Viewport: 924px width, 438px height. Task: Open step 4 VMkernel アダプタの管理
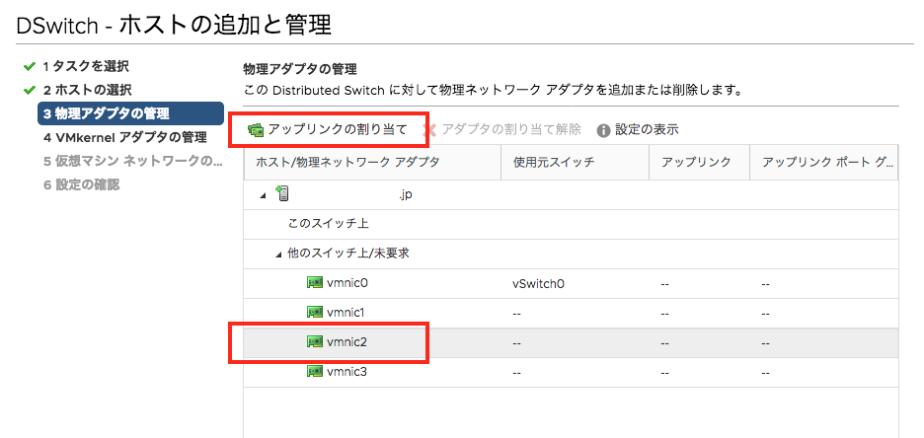[125, 138]
